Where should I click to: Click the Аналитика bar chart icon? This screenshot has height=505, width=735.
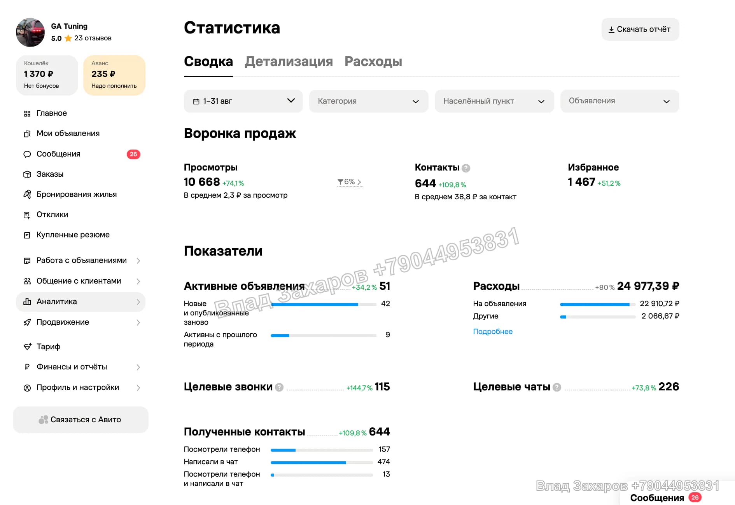pyautogui.click(x=27, y=302)
